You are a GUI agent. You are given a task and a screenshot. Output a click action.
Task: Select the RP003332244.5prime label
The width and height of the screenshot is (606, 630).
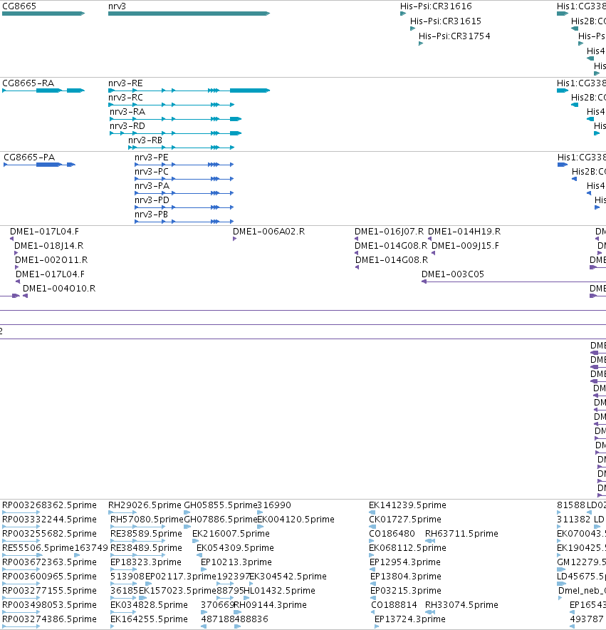49,520
